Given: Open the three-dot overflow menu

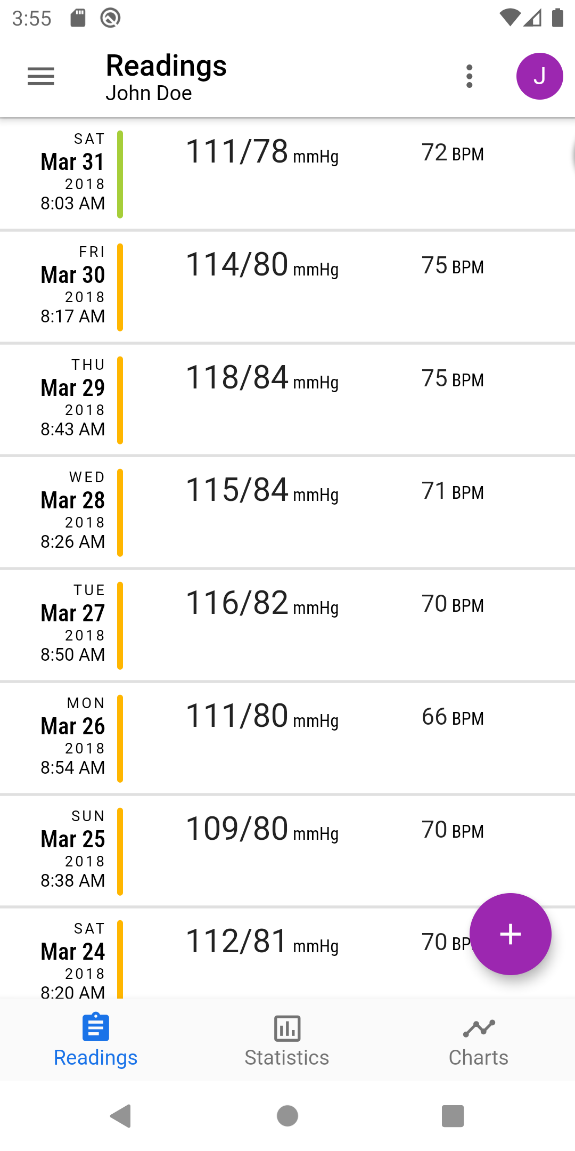Looking at the screenshot, I should [469, 77].
